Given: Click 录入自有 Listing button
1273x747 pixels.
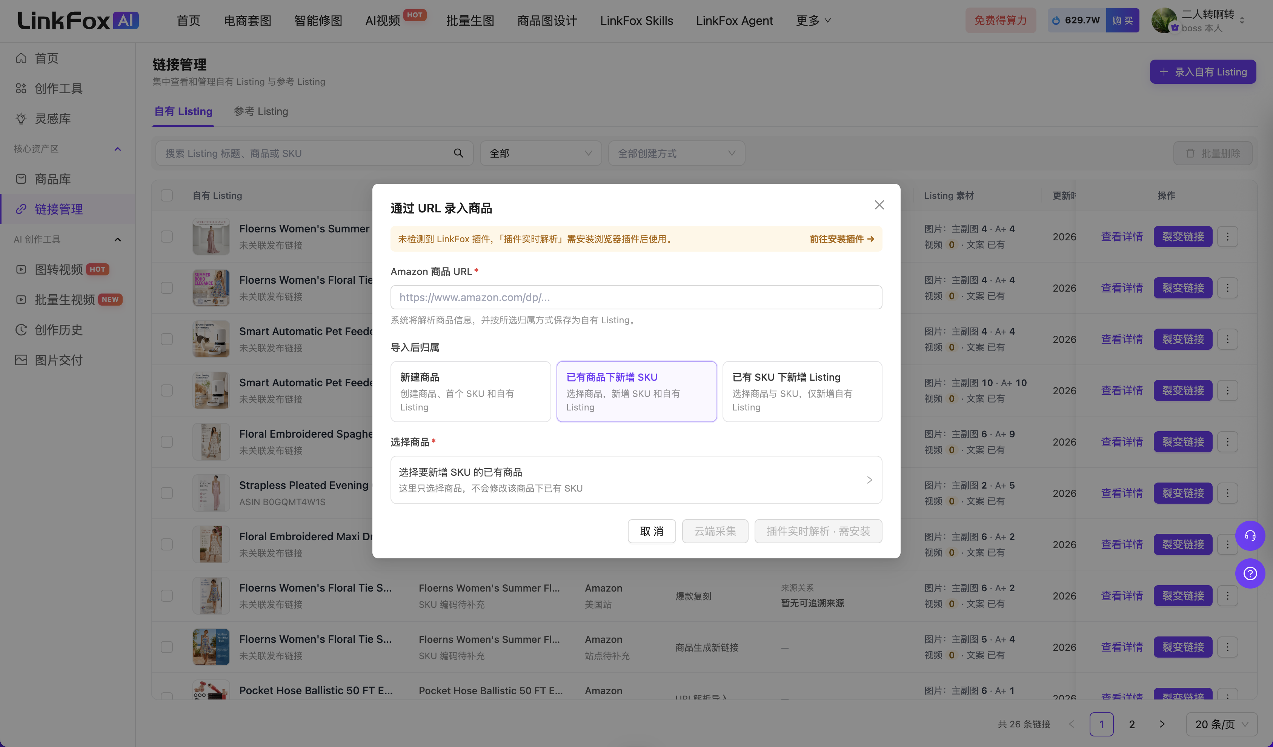Looking at the screenshot, I should (1203, 72).
